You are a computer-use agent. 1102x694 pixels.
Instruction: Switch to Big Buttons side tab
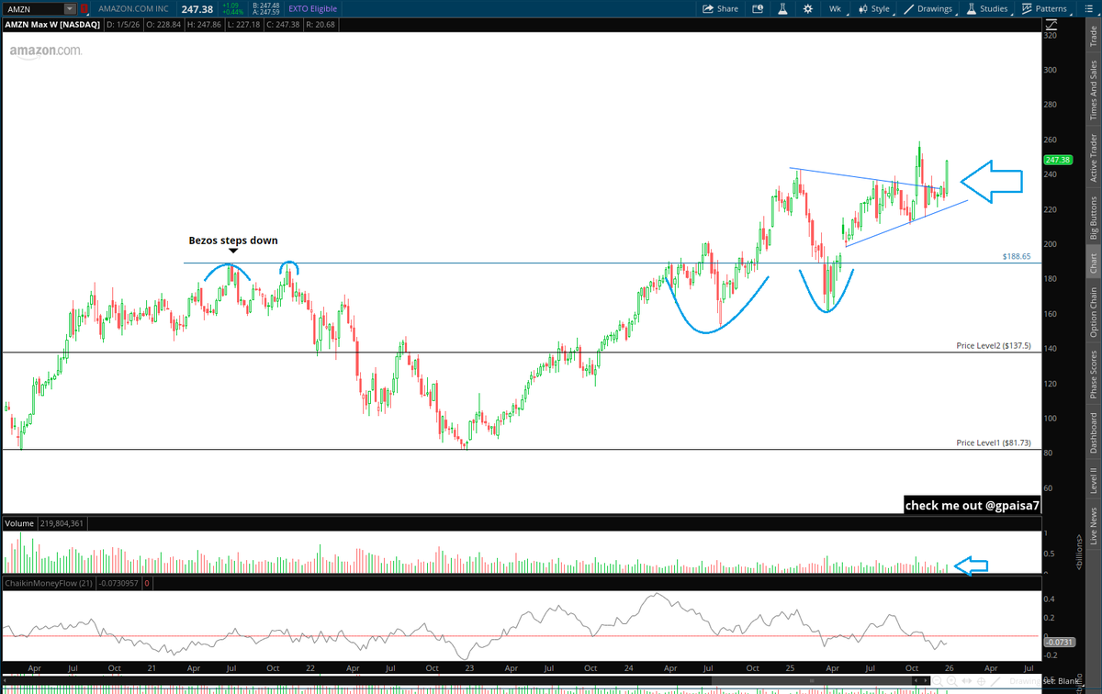tap(1093, 217)
